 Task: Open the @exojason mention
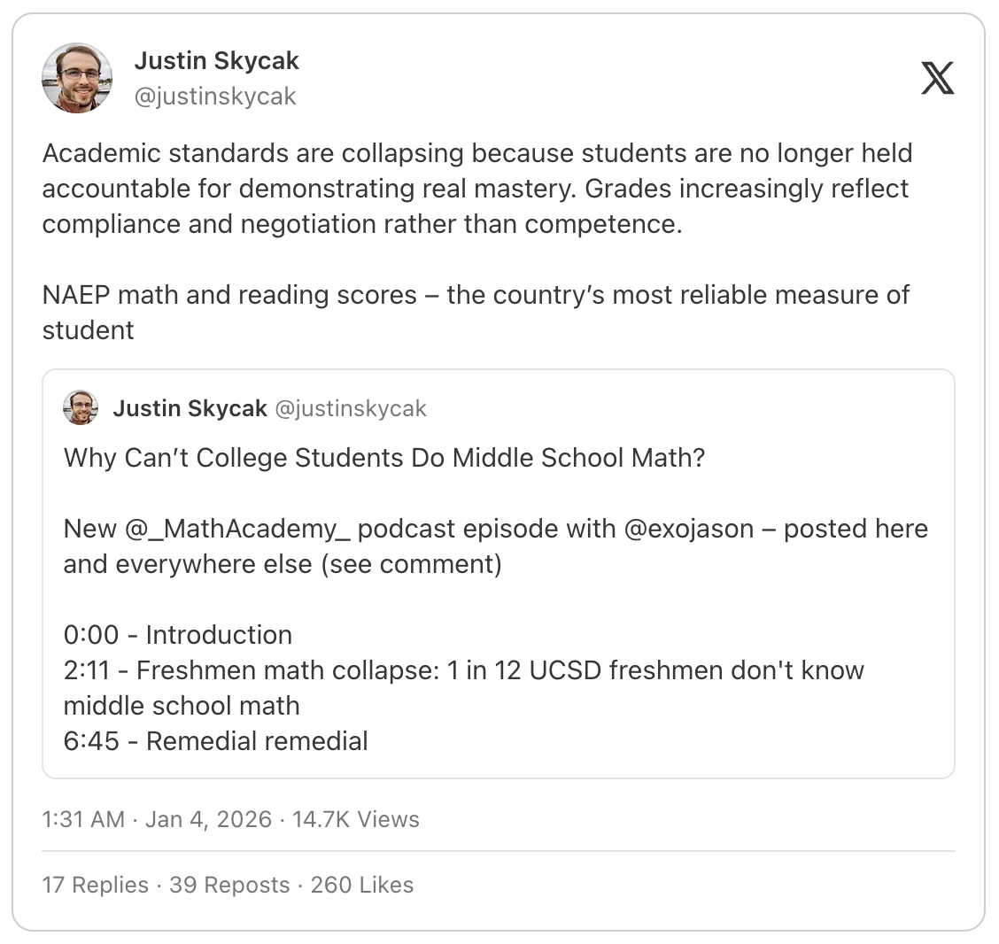coord(689,529)
